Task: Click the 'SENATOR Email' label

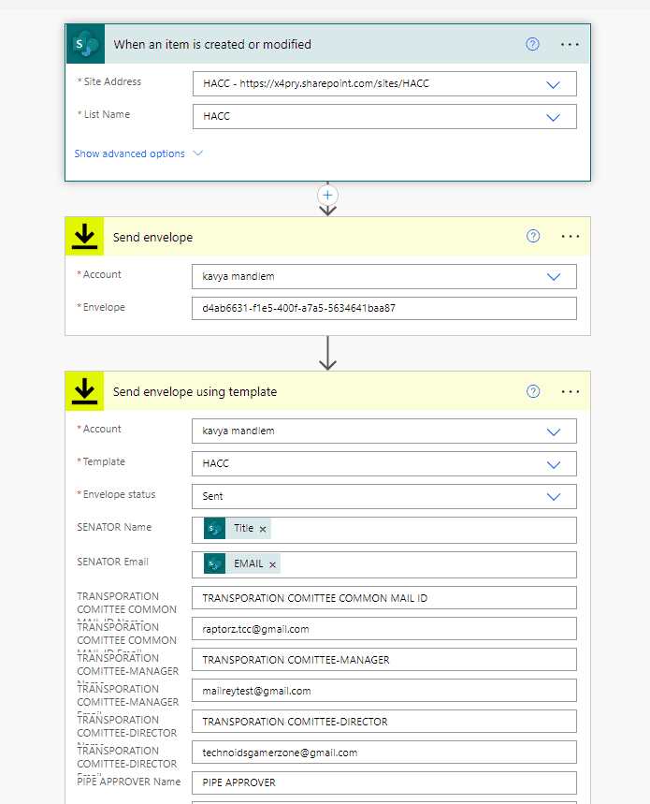Action: tap(112, 562)
